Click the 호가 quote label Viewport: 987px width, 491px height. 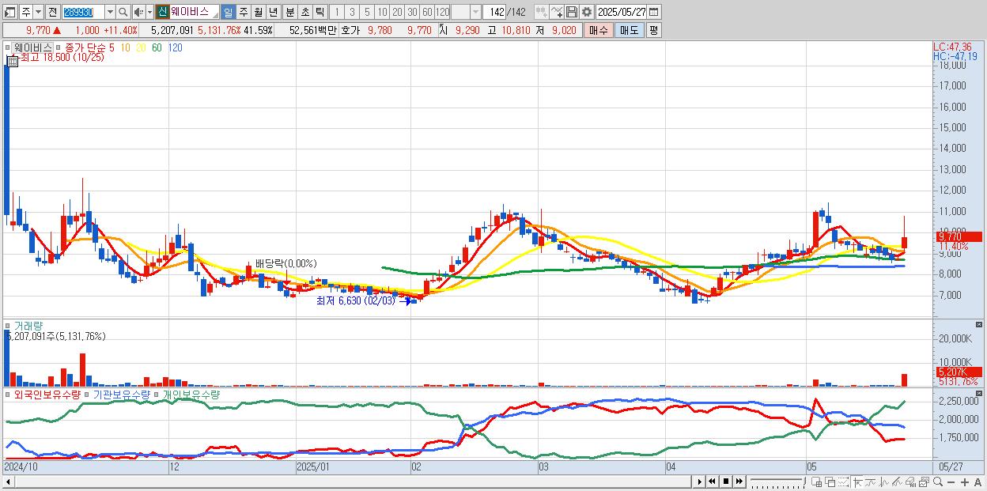coord(350,30)
